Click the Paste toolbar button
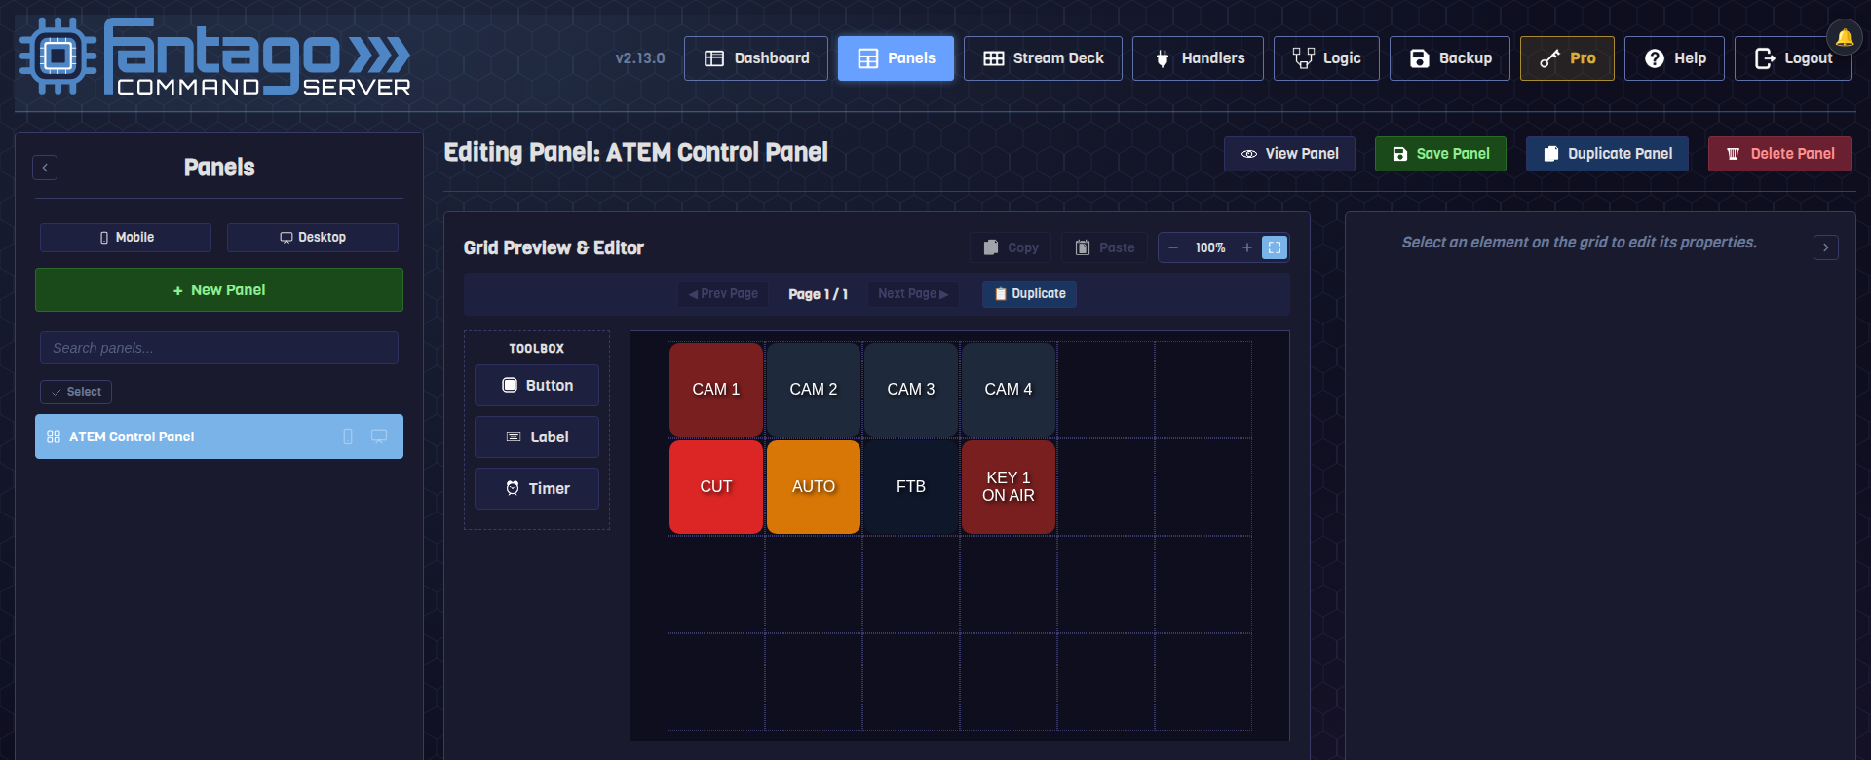 coord(1105,247)
